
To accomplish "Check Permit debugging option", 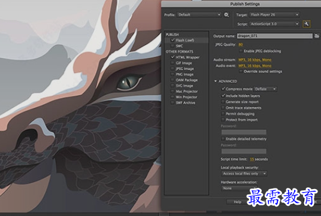I will point(223,114).
